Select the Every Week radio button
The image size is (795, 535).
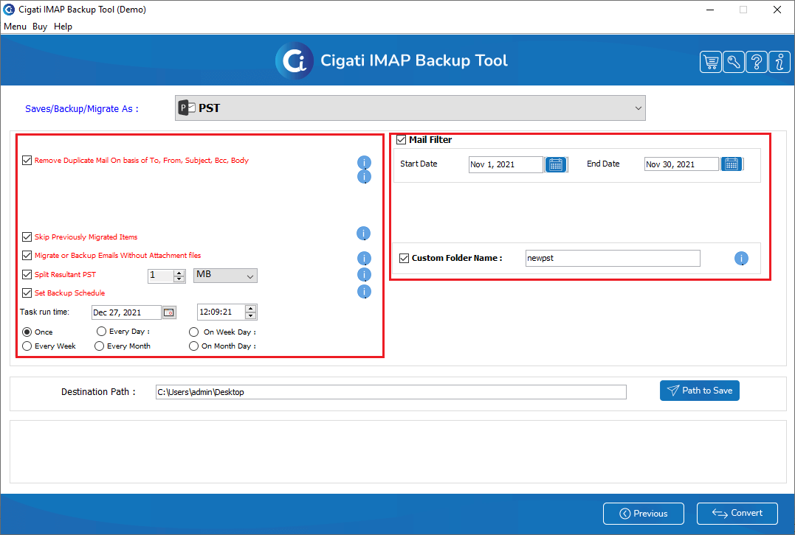tap(27, 346)
